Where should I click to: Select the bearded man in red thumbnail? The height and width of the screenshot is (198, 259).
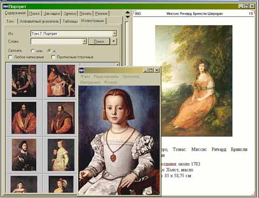click(24, 118)
